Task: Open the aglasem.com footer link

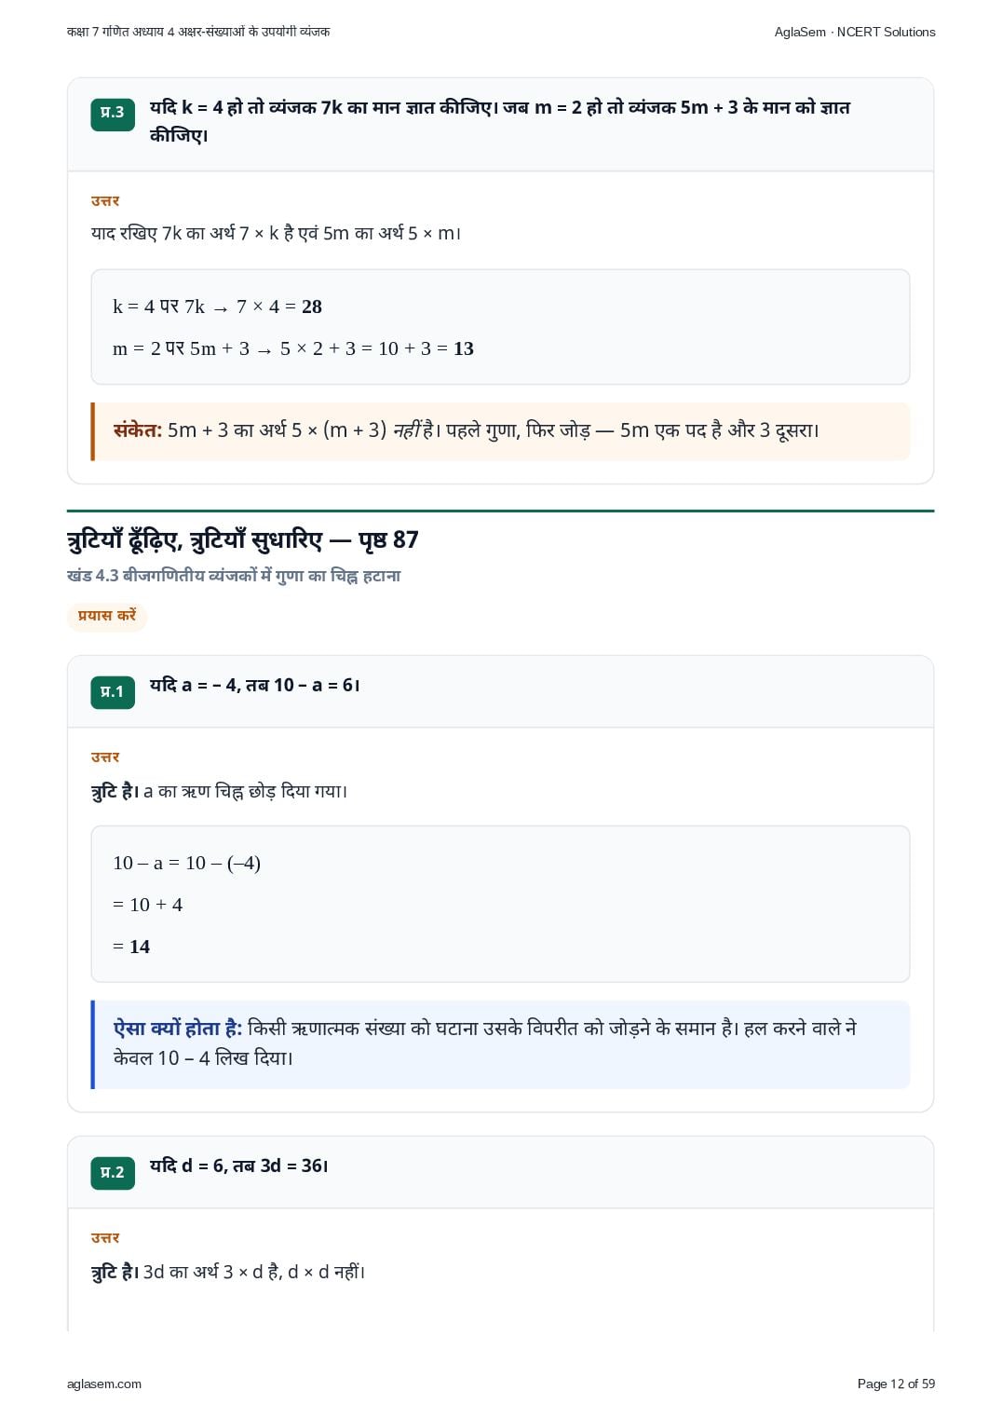Action: pos(104,1384)
